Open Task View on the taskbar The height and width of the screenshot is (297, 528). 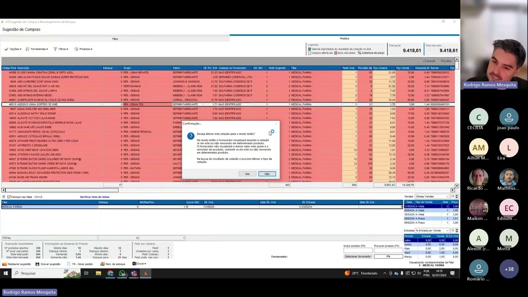pyautogui.click(x=86, y=273)
